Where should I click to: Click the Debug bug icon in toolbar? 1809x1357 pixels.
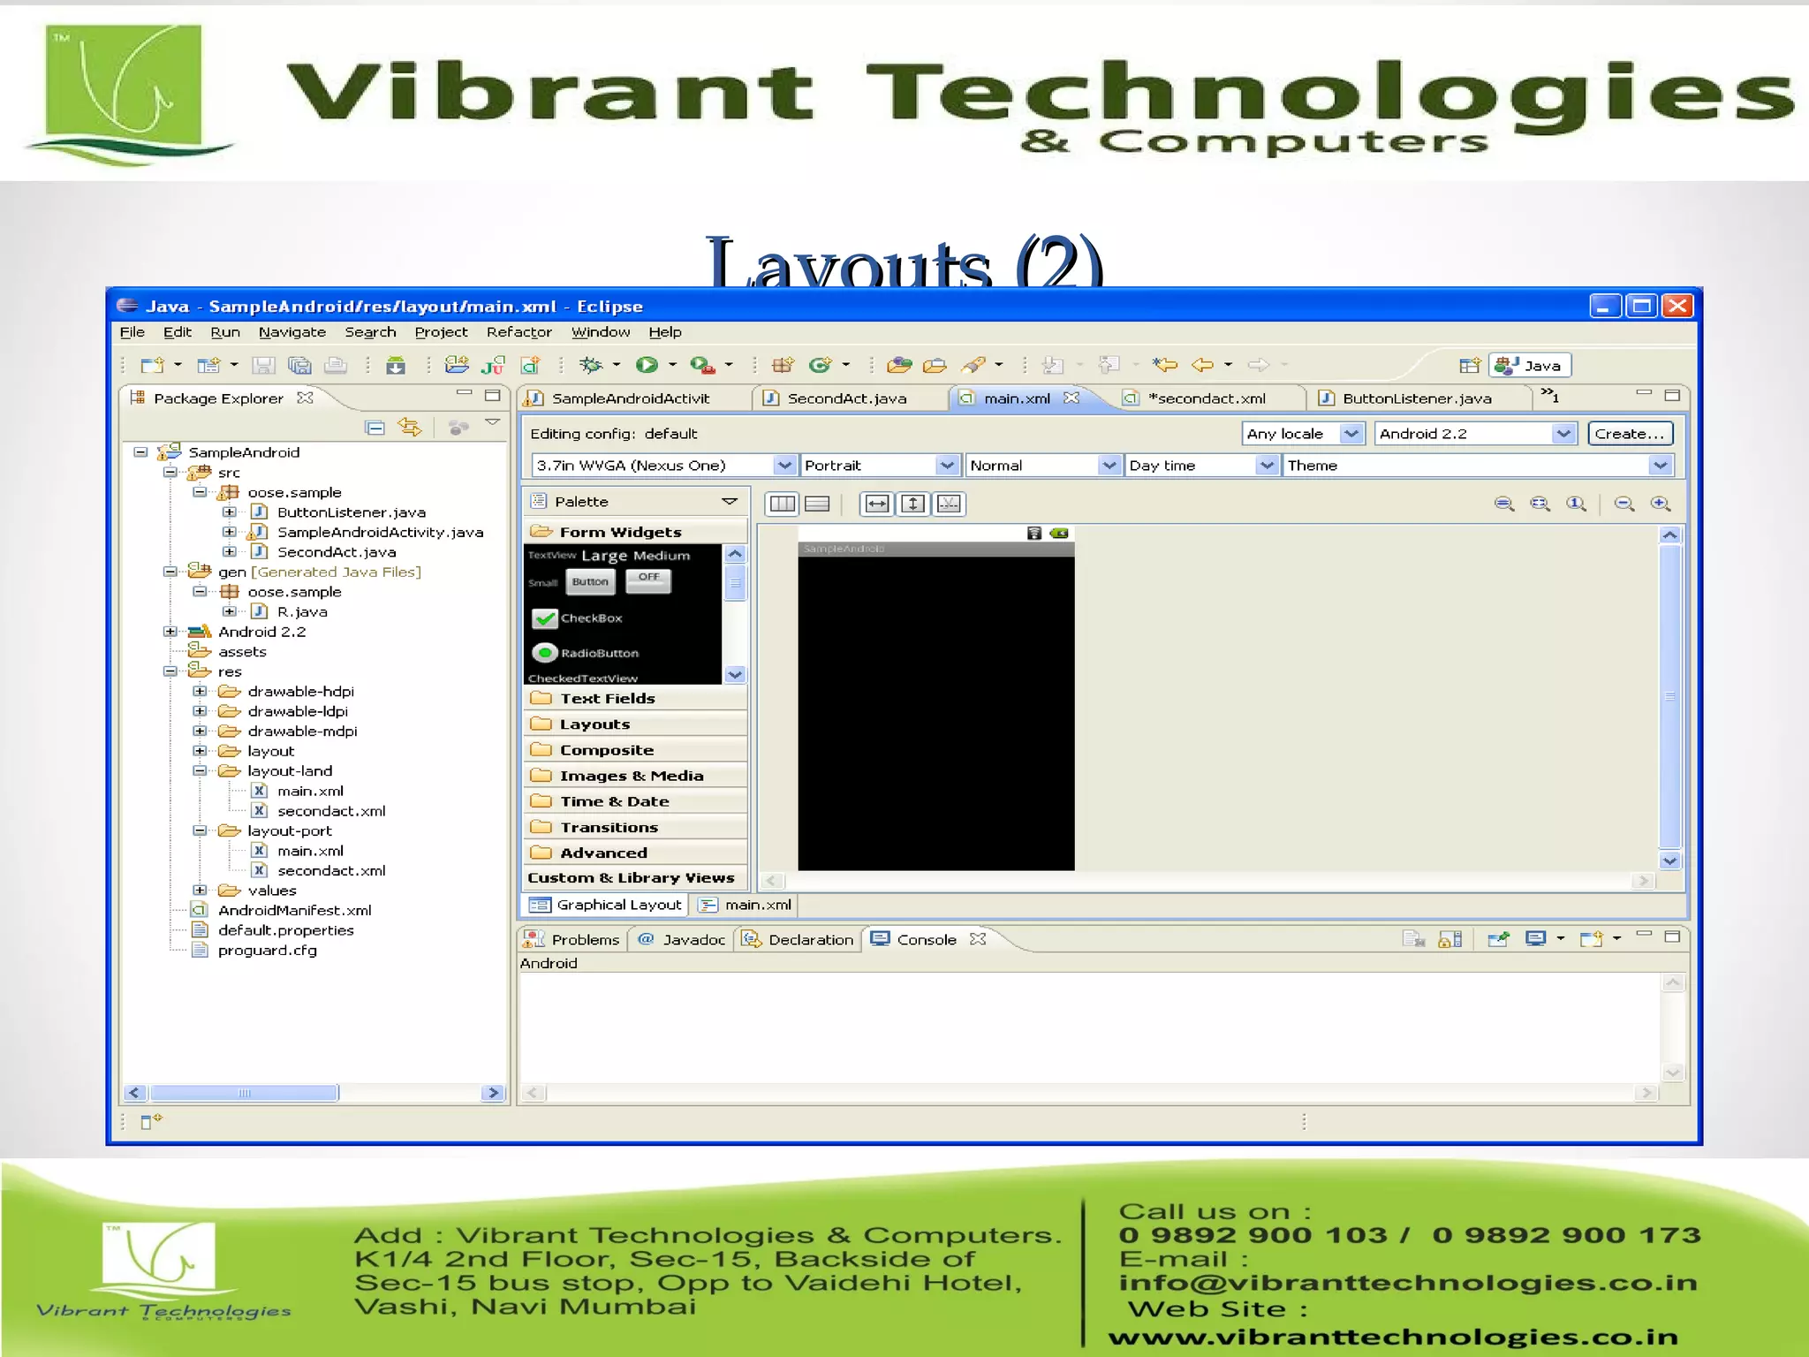[x=590, y=365]
